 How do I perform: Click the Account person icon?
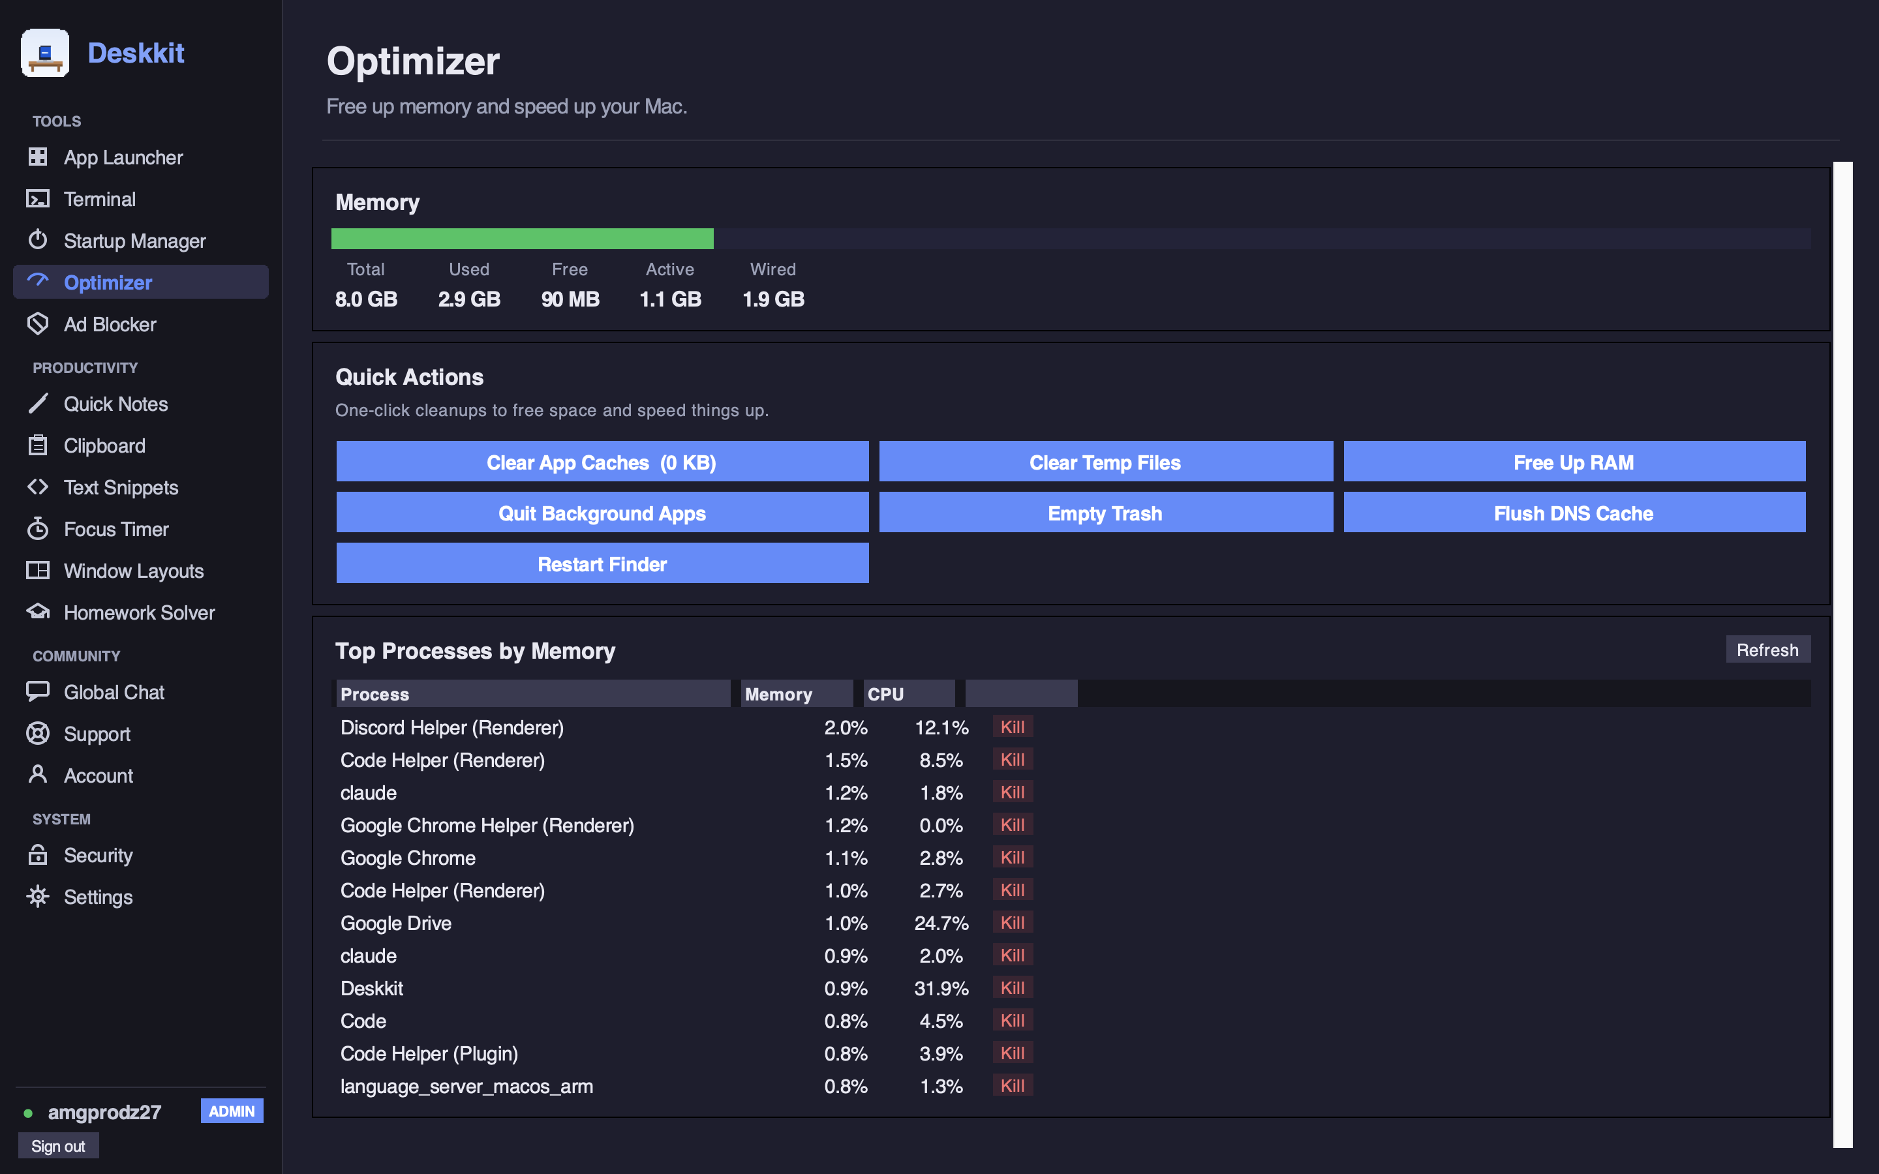[x=37, y=774]
